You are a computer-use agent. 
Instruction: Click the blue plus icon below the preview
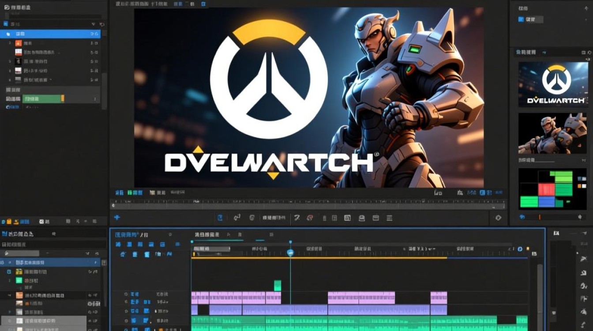pyautogui.click(x=117, y=217)
